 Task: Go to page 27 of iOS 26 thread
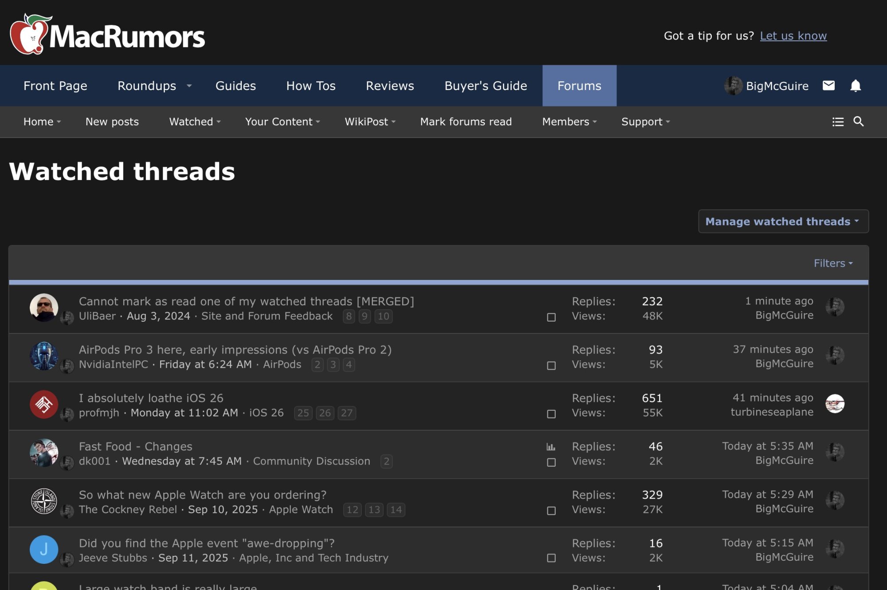click(x=347, y=413)
